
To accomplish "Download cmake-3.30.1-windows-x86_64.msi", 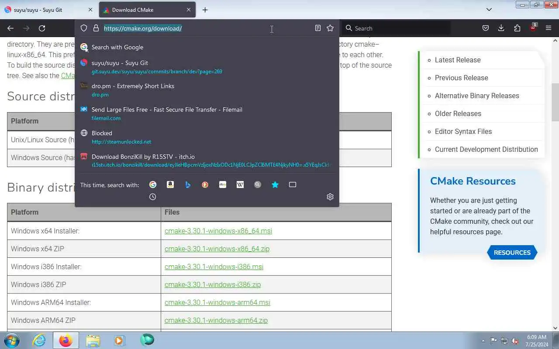I will point(218,231).
